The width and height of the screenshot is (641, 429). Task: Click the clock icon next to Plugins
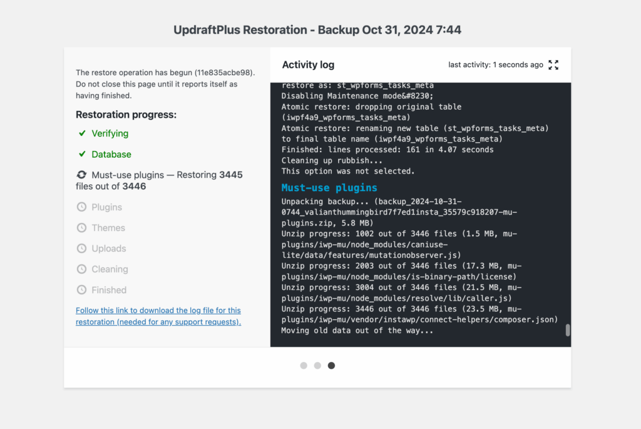click(x=82, y=207)
